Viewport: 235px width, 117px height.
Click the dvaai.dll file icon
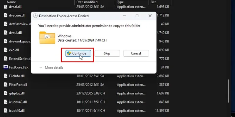[6, 6]
